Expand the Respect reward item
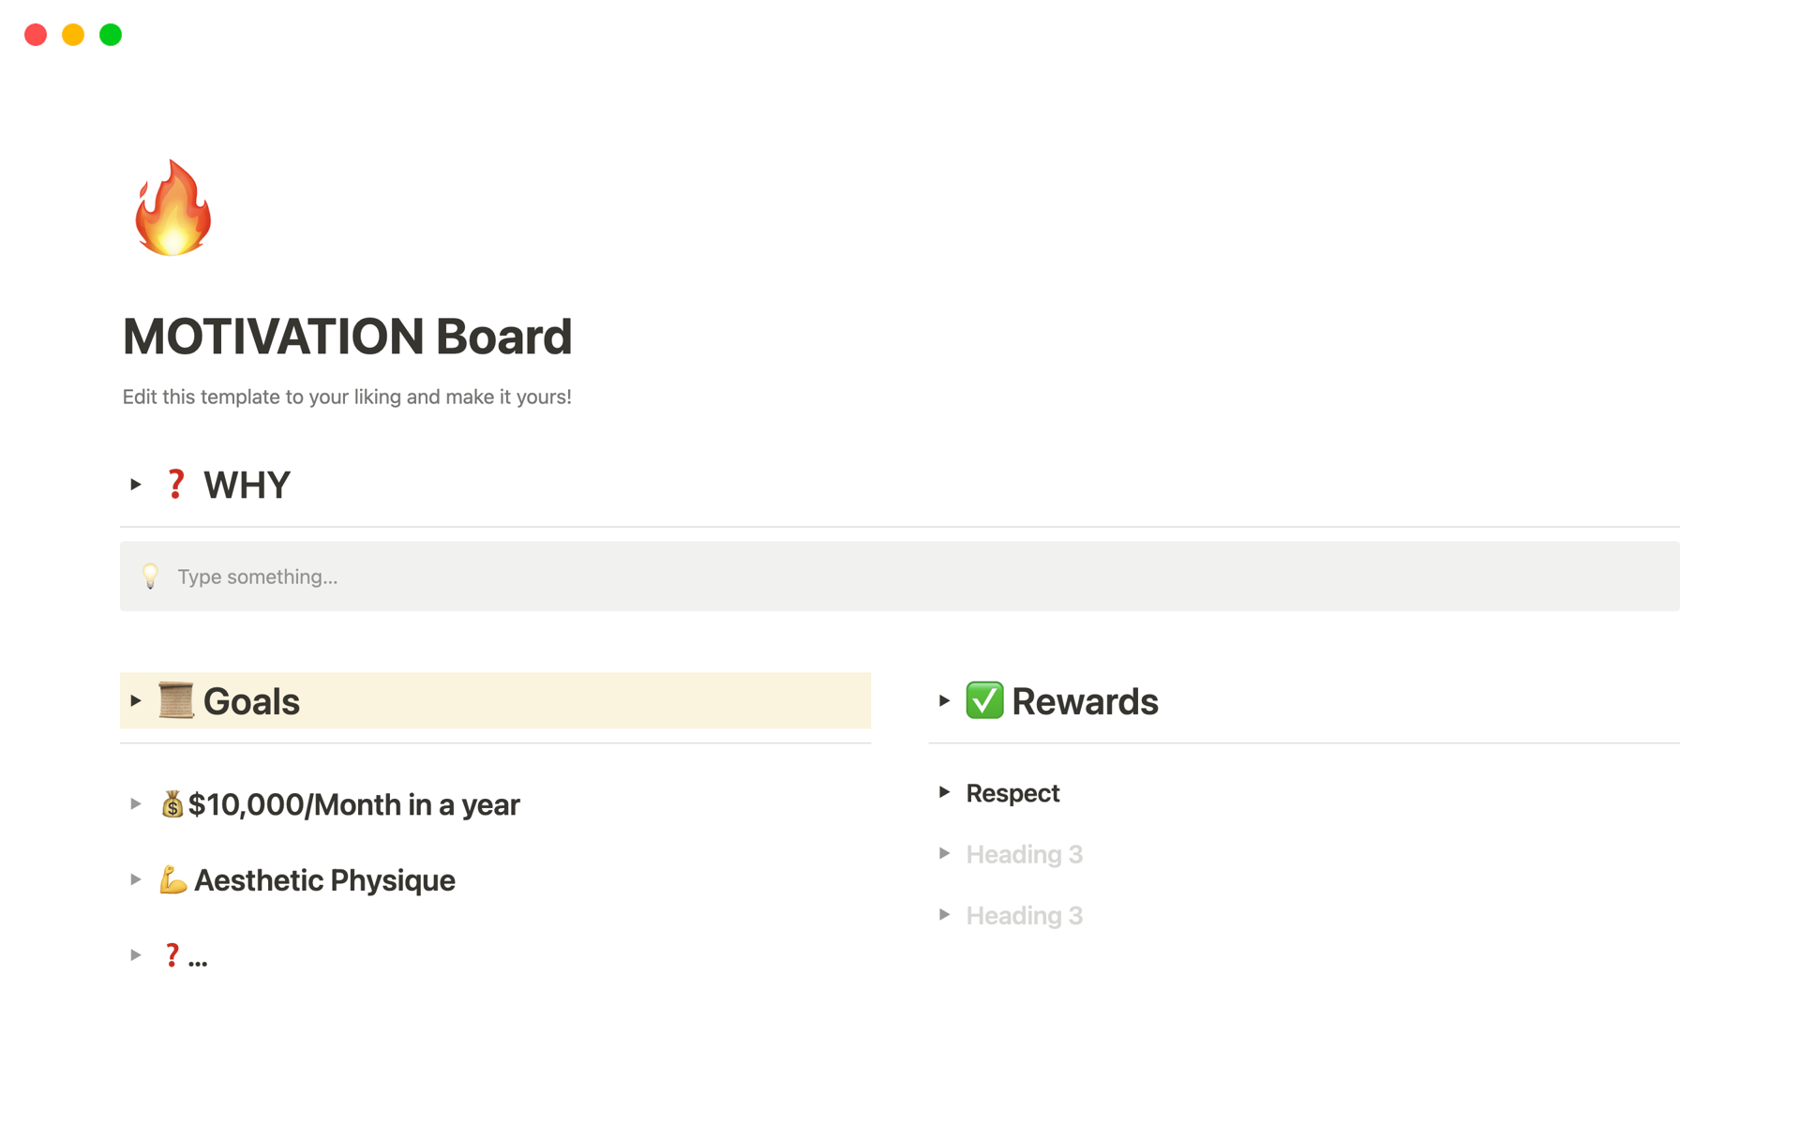The height and width of the screenshot is (1125, 1800). point(945,792)
